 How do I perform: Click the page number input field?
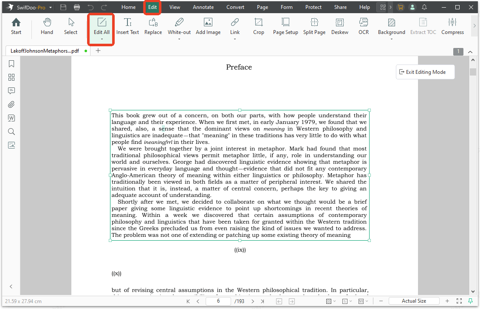coord(218,301)
